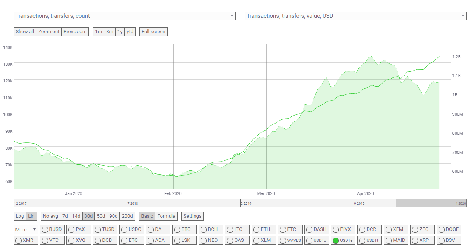471x246 pixels.
Task: Toggle the MAID coin series
Action: pos(396,240)
